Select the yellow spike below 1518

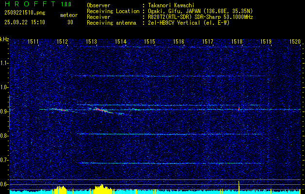click(239, 186)
